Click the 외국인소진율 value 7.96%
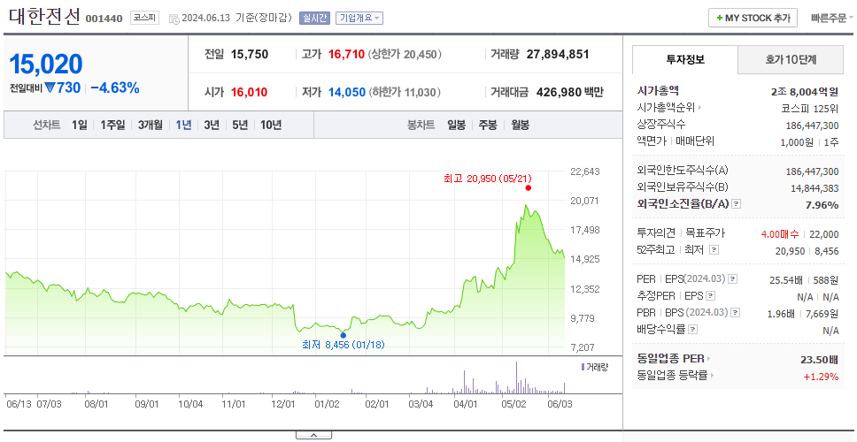This screenshot has height=442, width=857. 821,204
